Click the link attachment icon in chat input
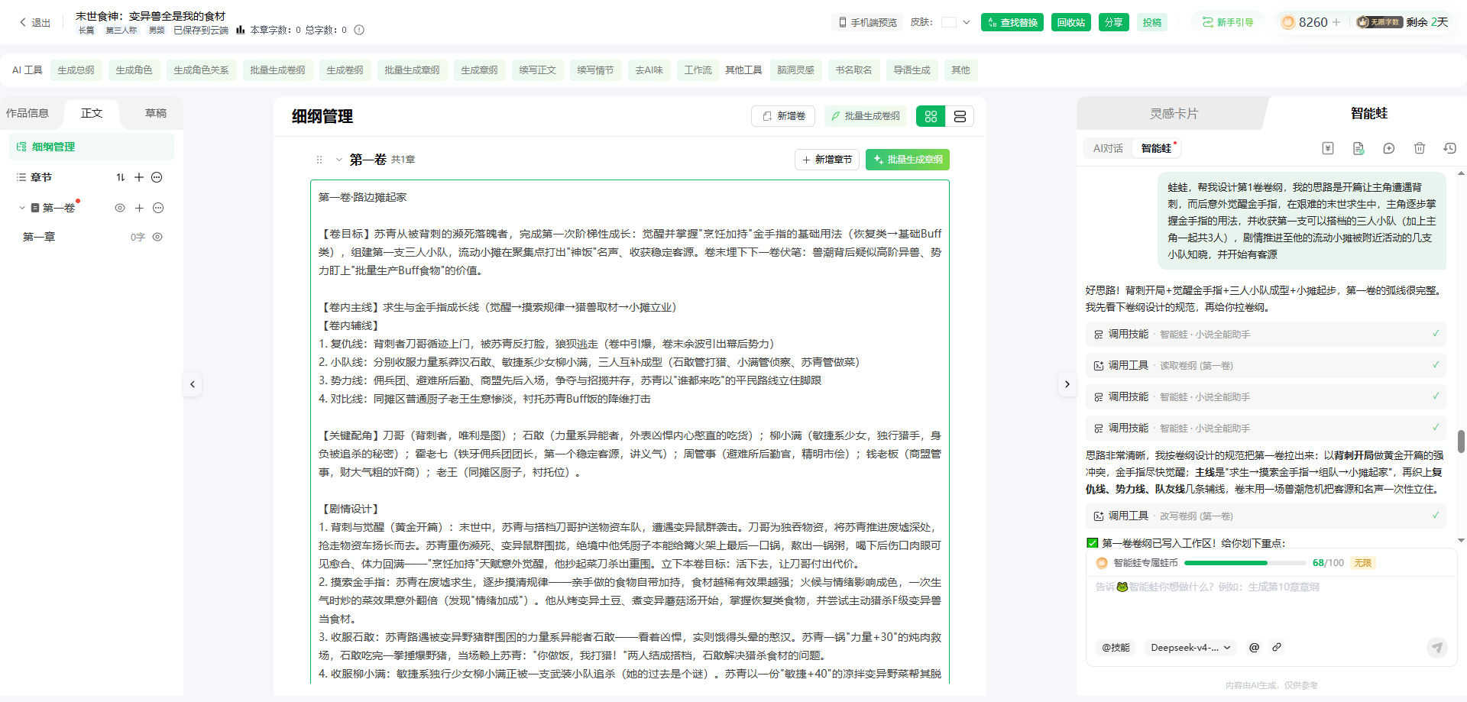Image resolution: width=1467 pixels, height=702 pixels. [x=1277, y=647]
